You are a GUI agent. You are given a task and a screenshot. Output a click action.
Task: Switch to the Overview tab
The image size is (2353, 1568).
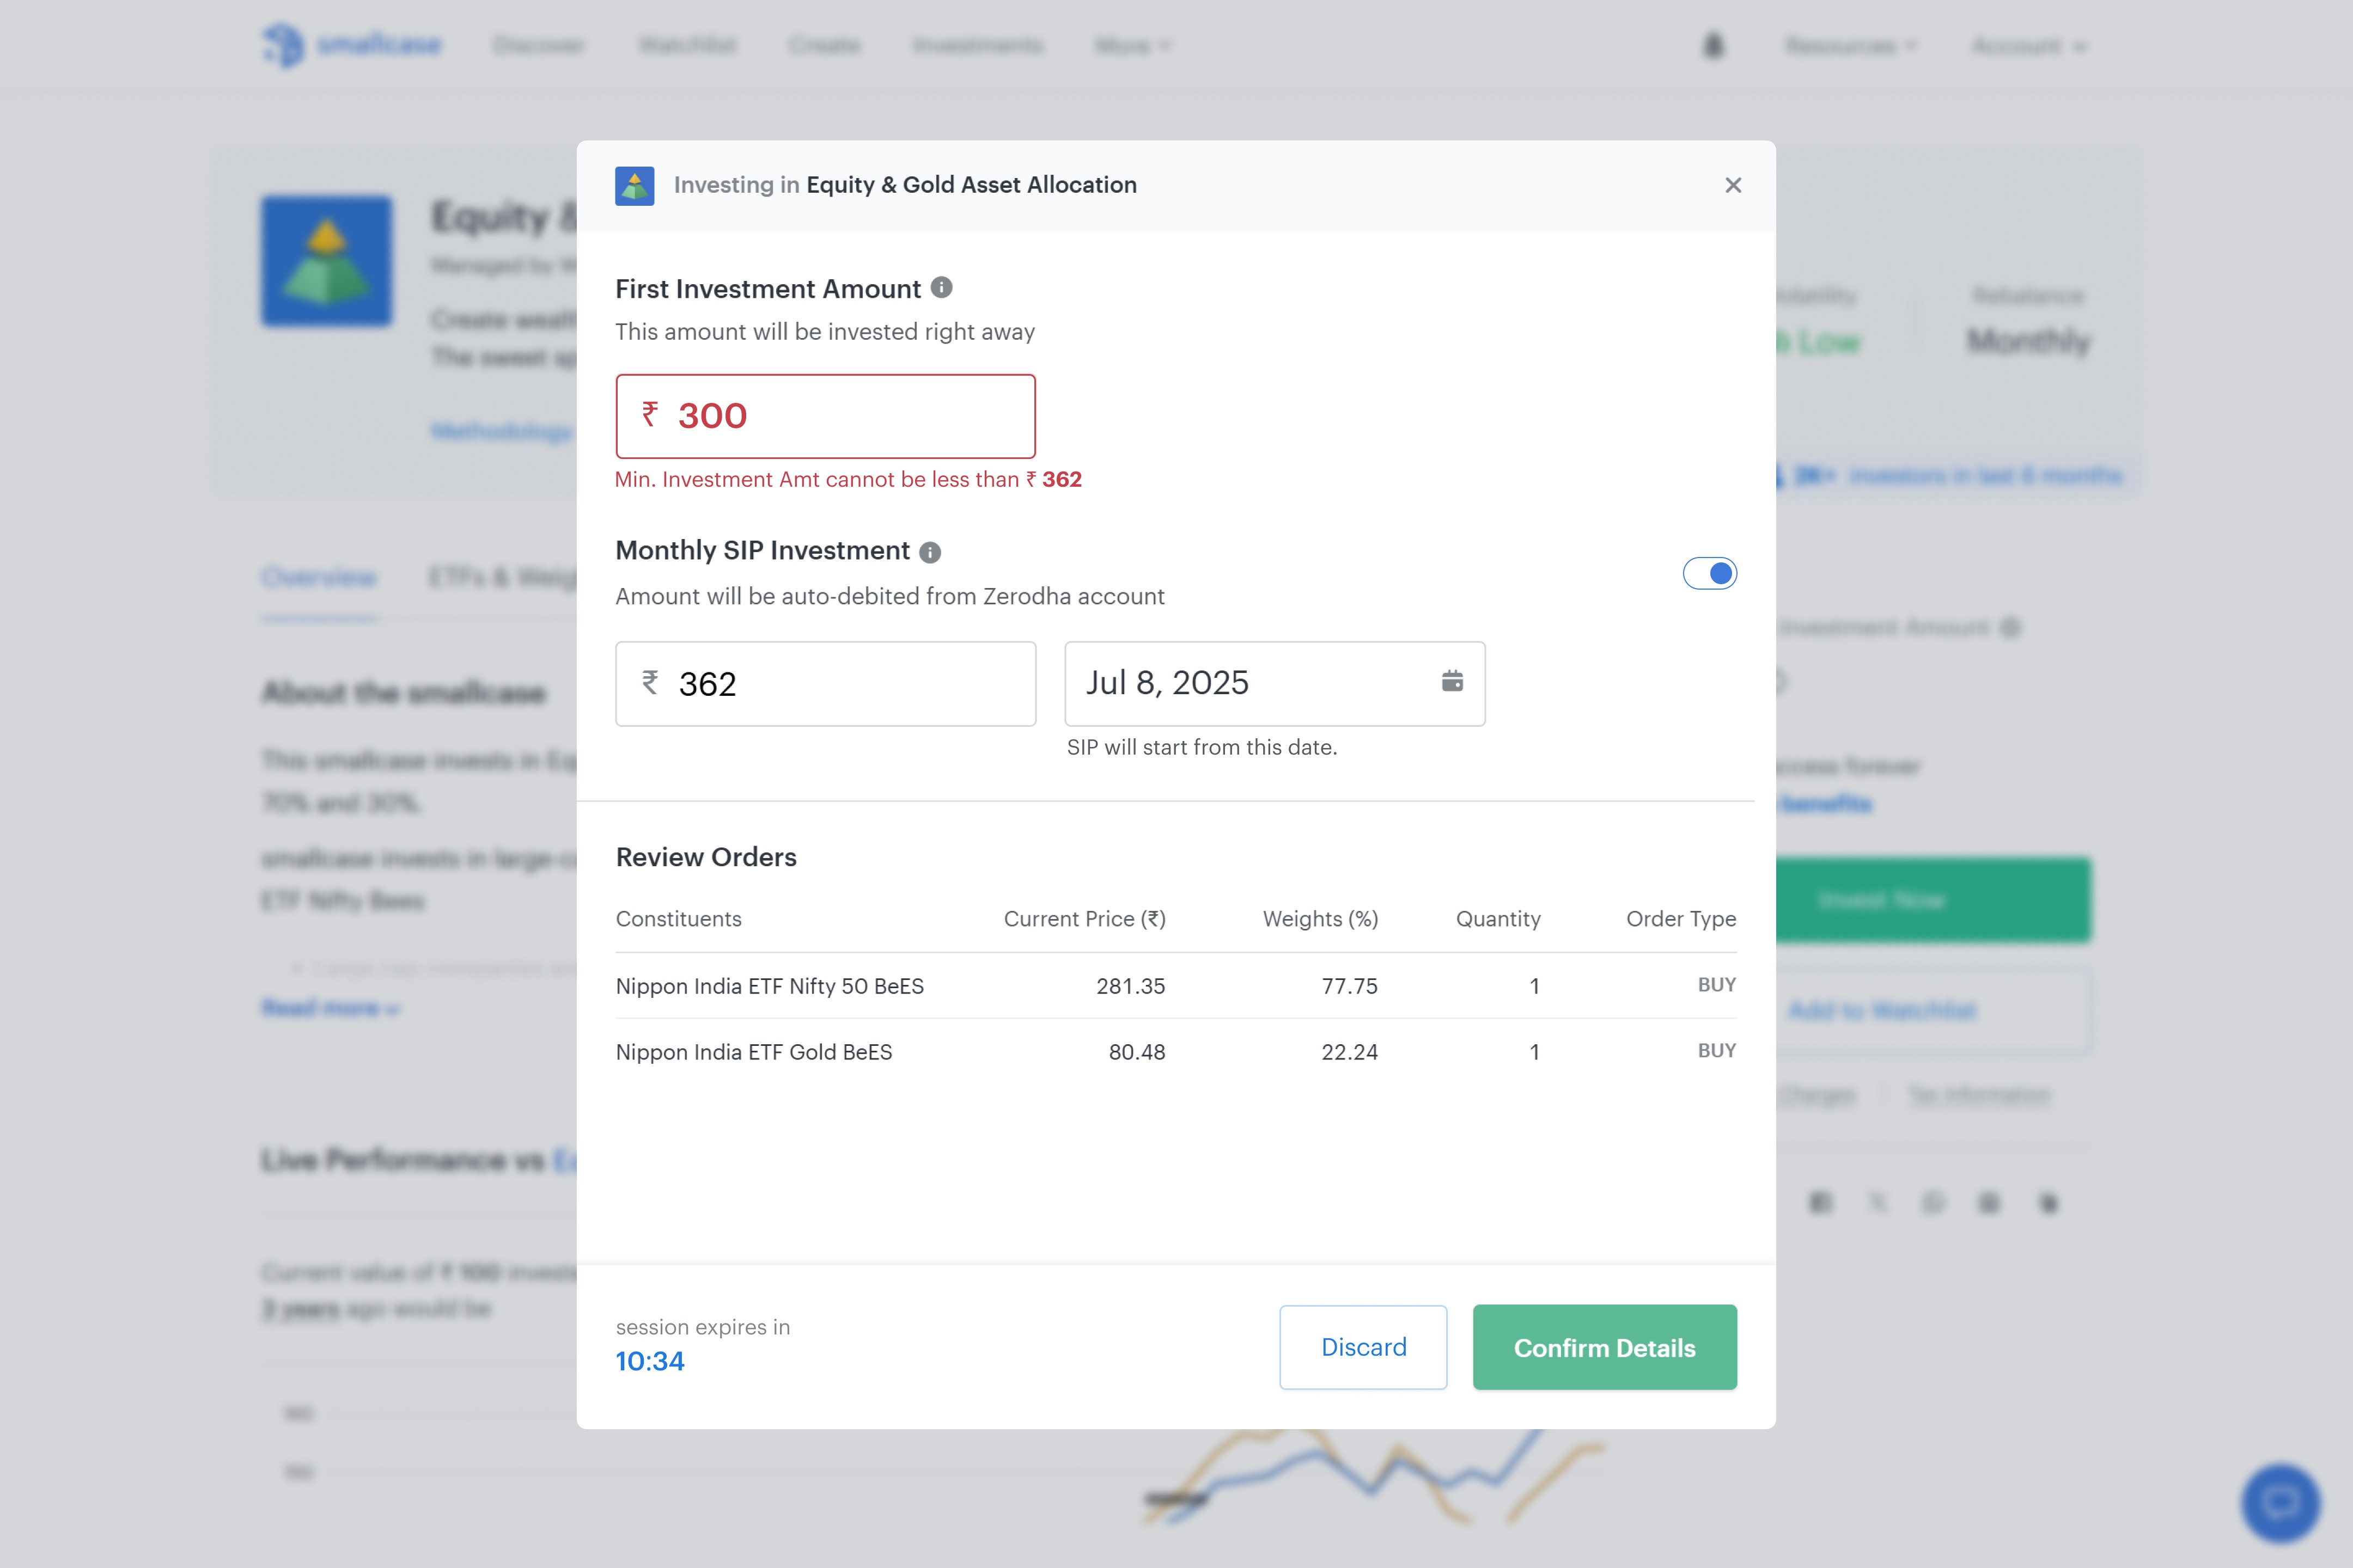(319, 577)
